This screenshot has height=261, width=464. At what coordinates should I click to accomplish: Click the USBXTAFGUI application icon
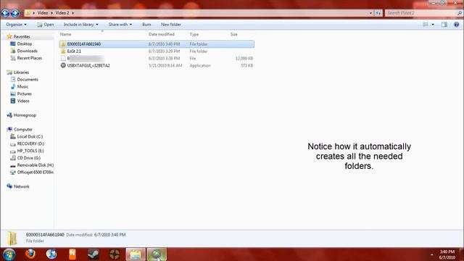pyautogui.click(x=63, y=65)
